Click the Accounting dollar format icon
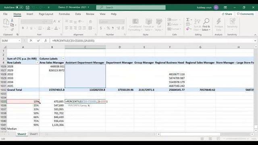258x145 pixels. coord(101,28)
